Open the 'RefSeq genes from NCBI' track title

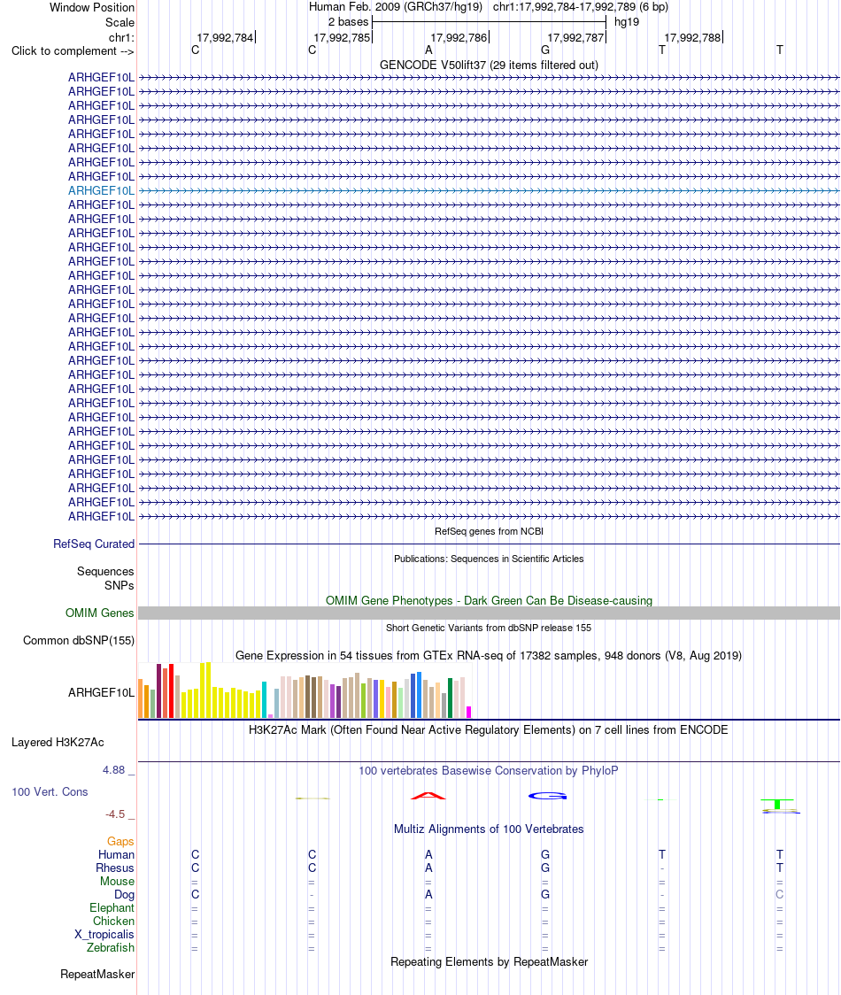(489, 531)
